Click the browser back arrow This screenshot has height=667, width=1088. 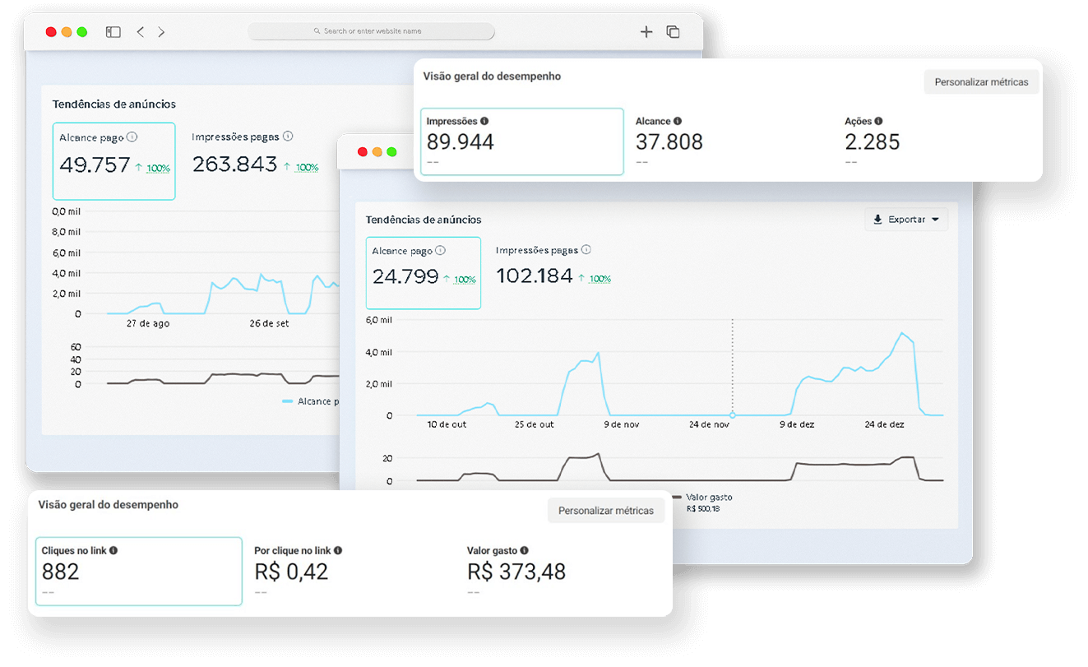point(140,32)
